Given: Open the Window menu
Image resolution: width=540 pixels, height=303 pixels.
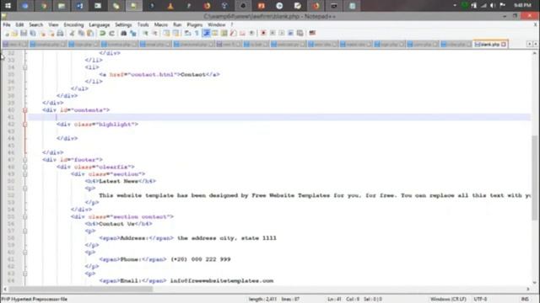Looking at the screenshot, I should [216, 24].
